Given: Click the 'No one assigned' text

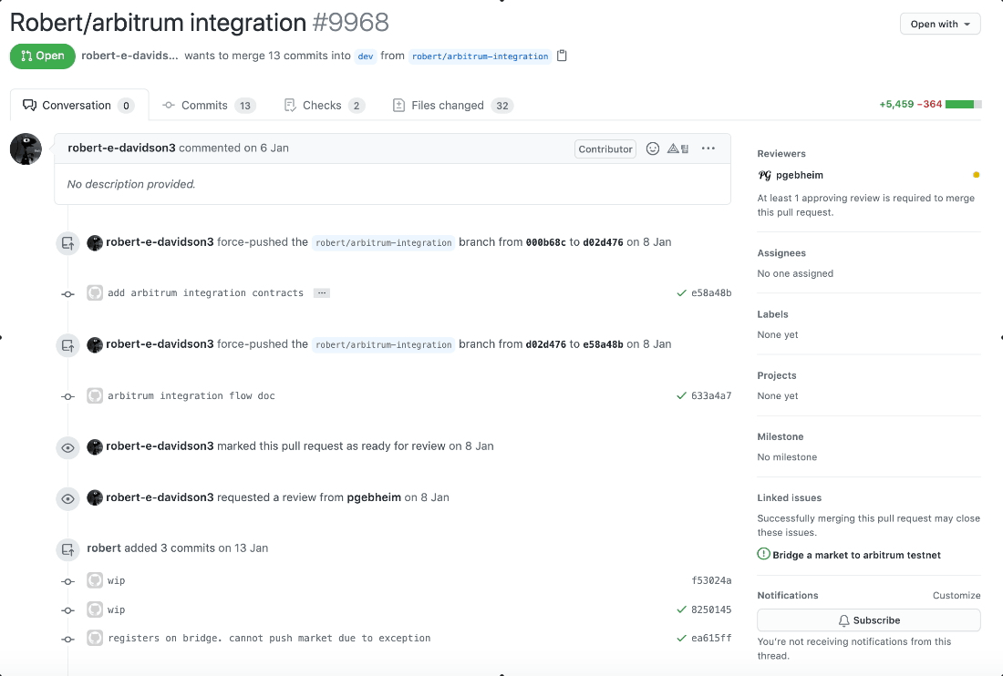Looking at the screenshot, I should tap(795, 273).
